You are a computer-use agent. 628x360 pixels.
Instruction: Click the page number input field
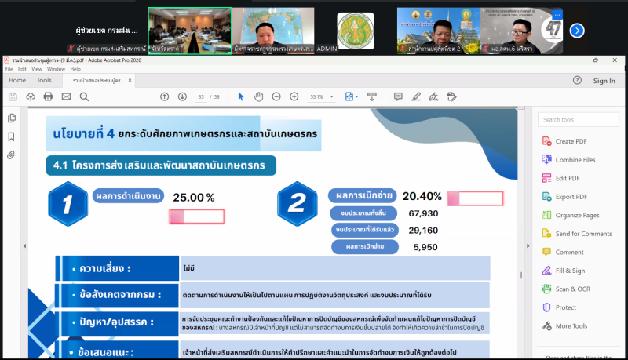202,96
